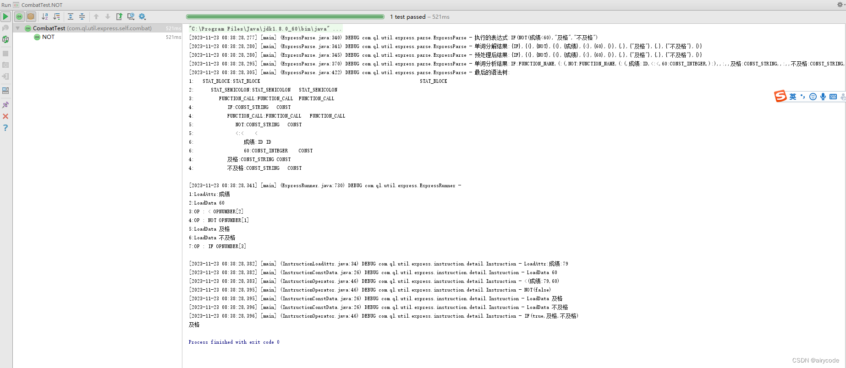Close the Run tab with the red X
The height and width of the screenshot is (368, 846).
point(5,116)
